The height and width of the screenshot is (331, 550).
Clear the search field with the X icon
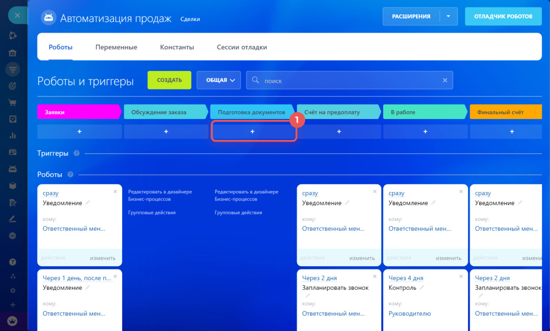(x=445, y=80)
